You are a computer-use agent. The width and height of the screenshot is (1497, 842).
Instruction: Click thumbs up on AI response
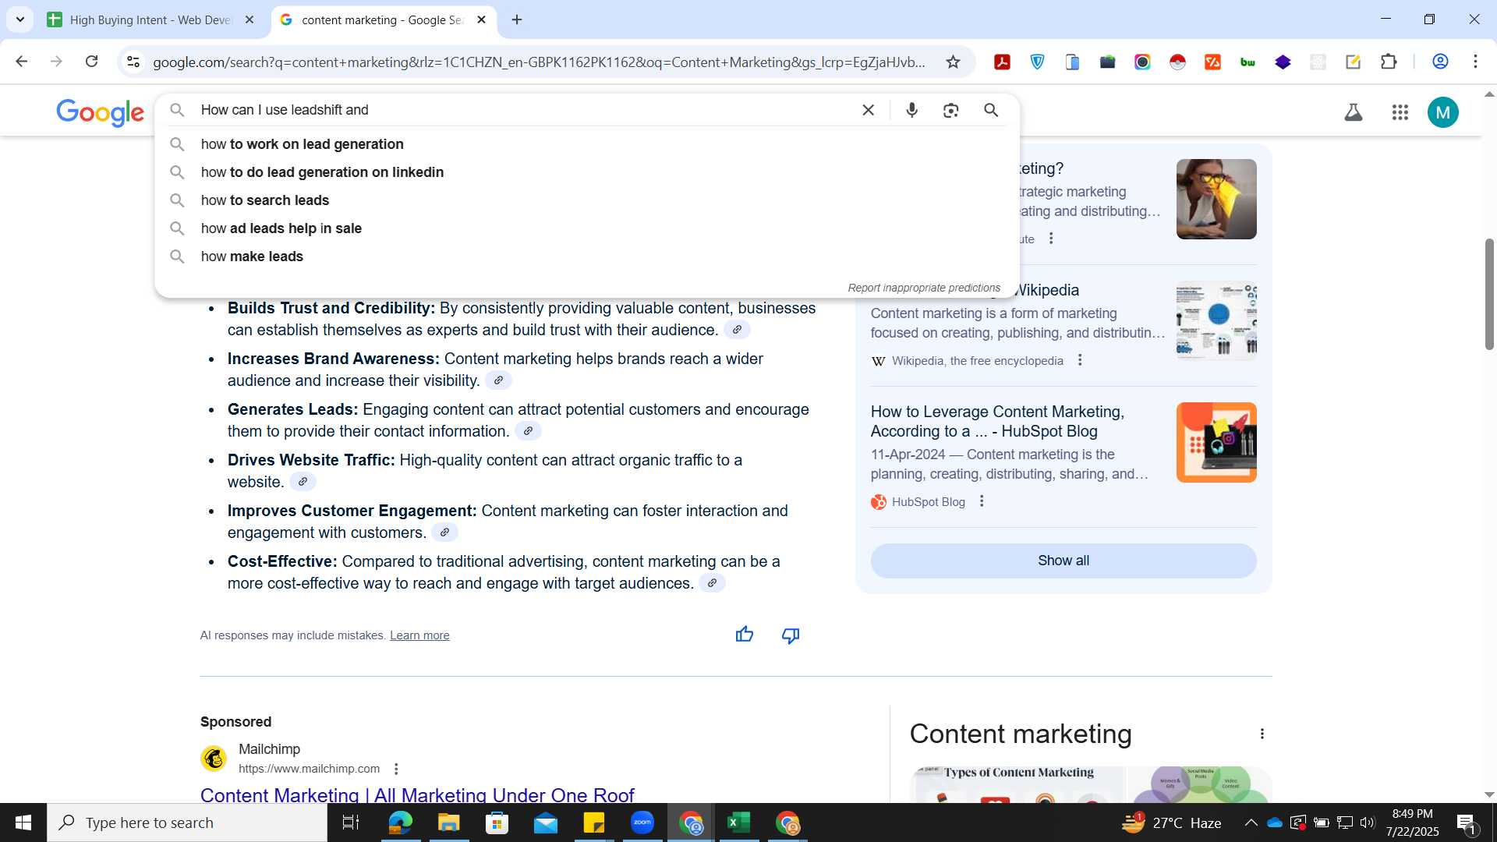coord(745,635)
